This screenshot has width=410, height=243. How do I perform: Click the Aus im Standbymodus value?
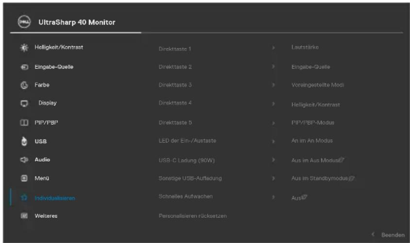(320, 178)
